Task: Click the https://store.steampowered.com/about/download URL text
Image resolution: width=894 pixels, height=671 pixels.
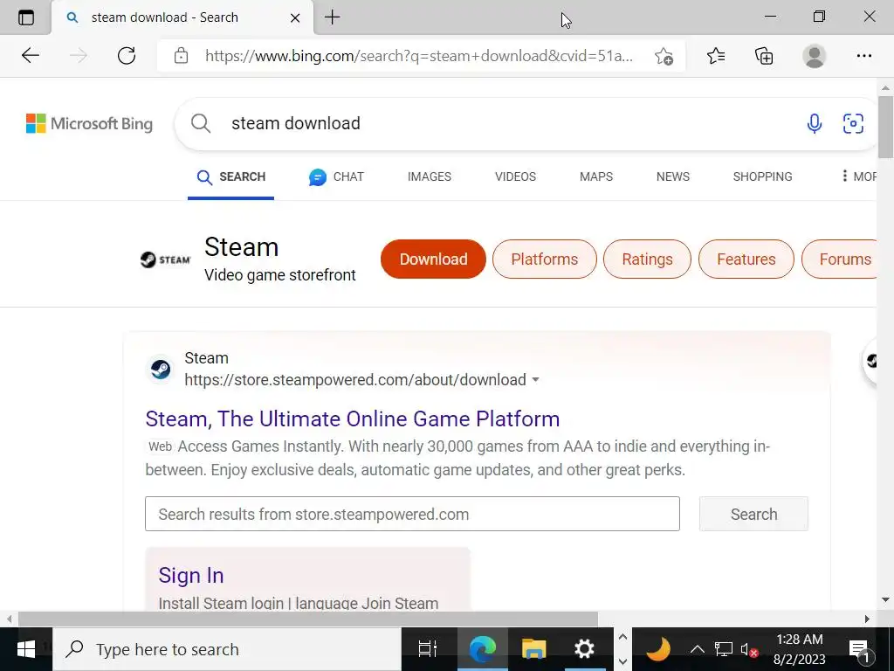Action: [355, 380]
